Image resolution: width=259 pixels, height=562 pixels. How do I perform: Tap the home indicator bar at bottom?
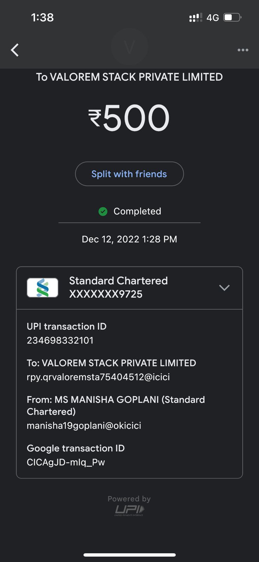pyautogui.click(x=129, y=555)
